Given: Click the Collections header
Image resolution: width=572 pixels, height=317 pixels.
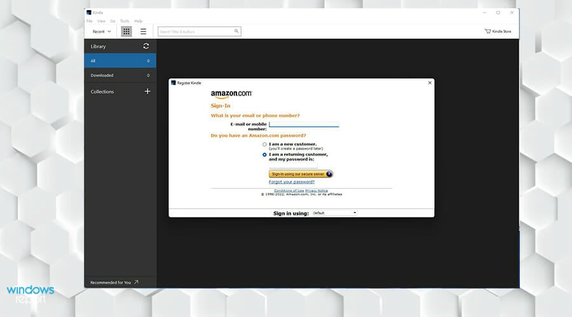Looking at the screenshot, I should pyautogui.click(x=102, y=92).
